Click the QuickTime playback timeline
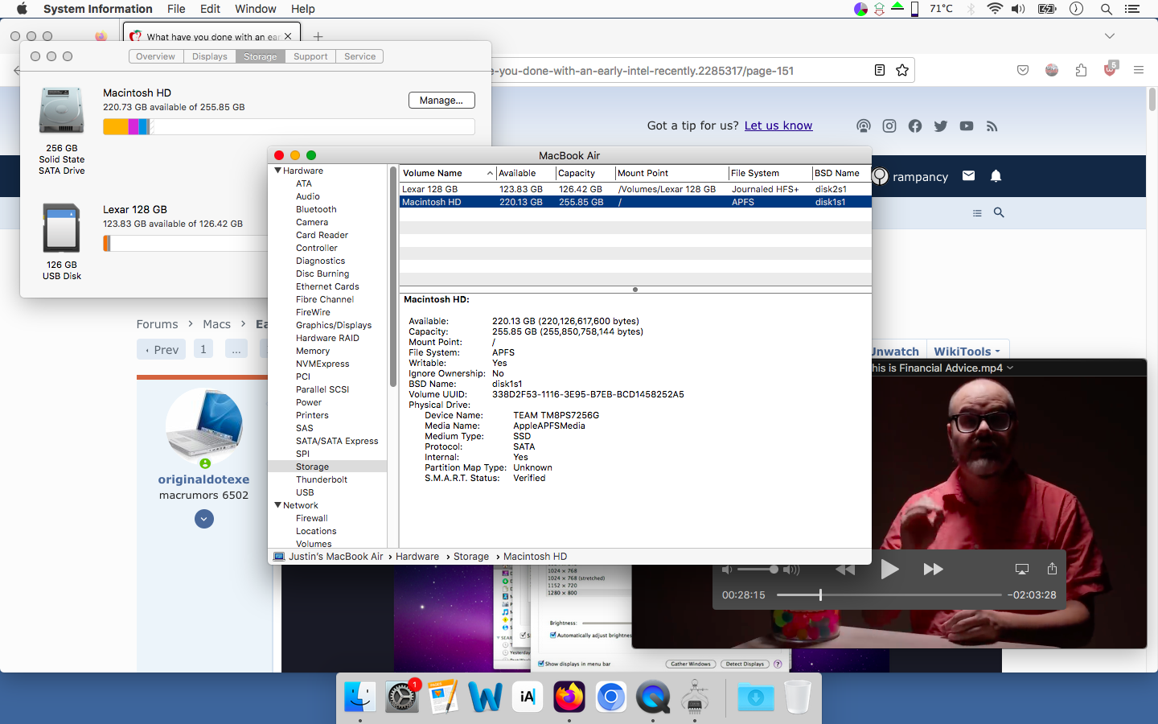The height and width of the screenshot is (724, 1158). (889, 595)
